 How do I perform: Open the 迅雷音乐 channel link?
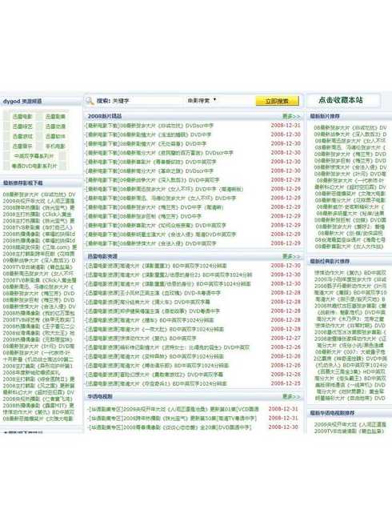tap(22, 146)
